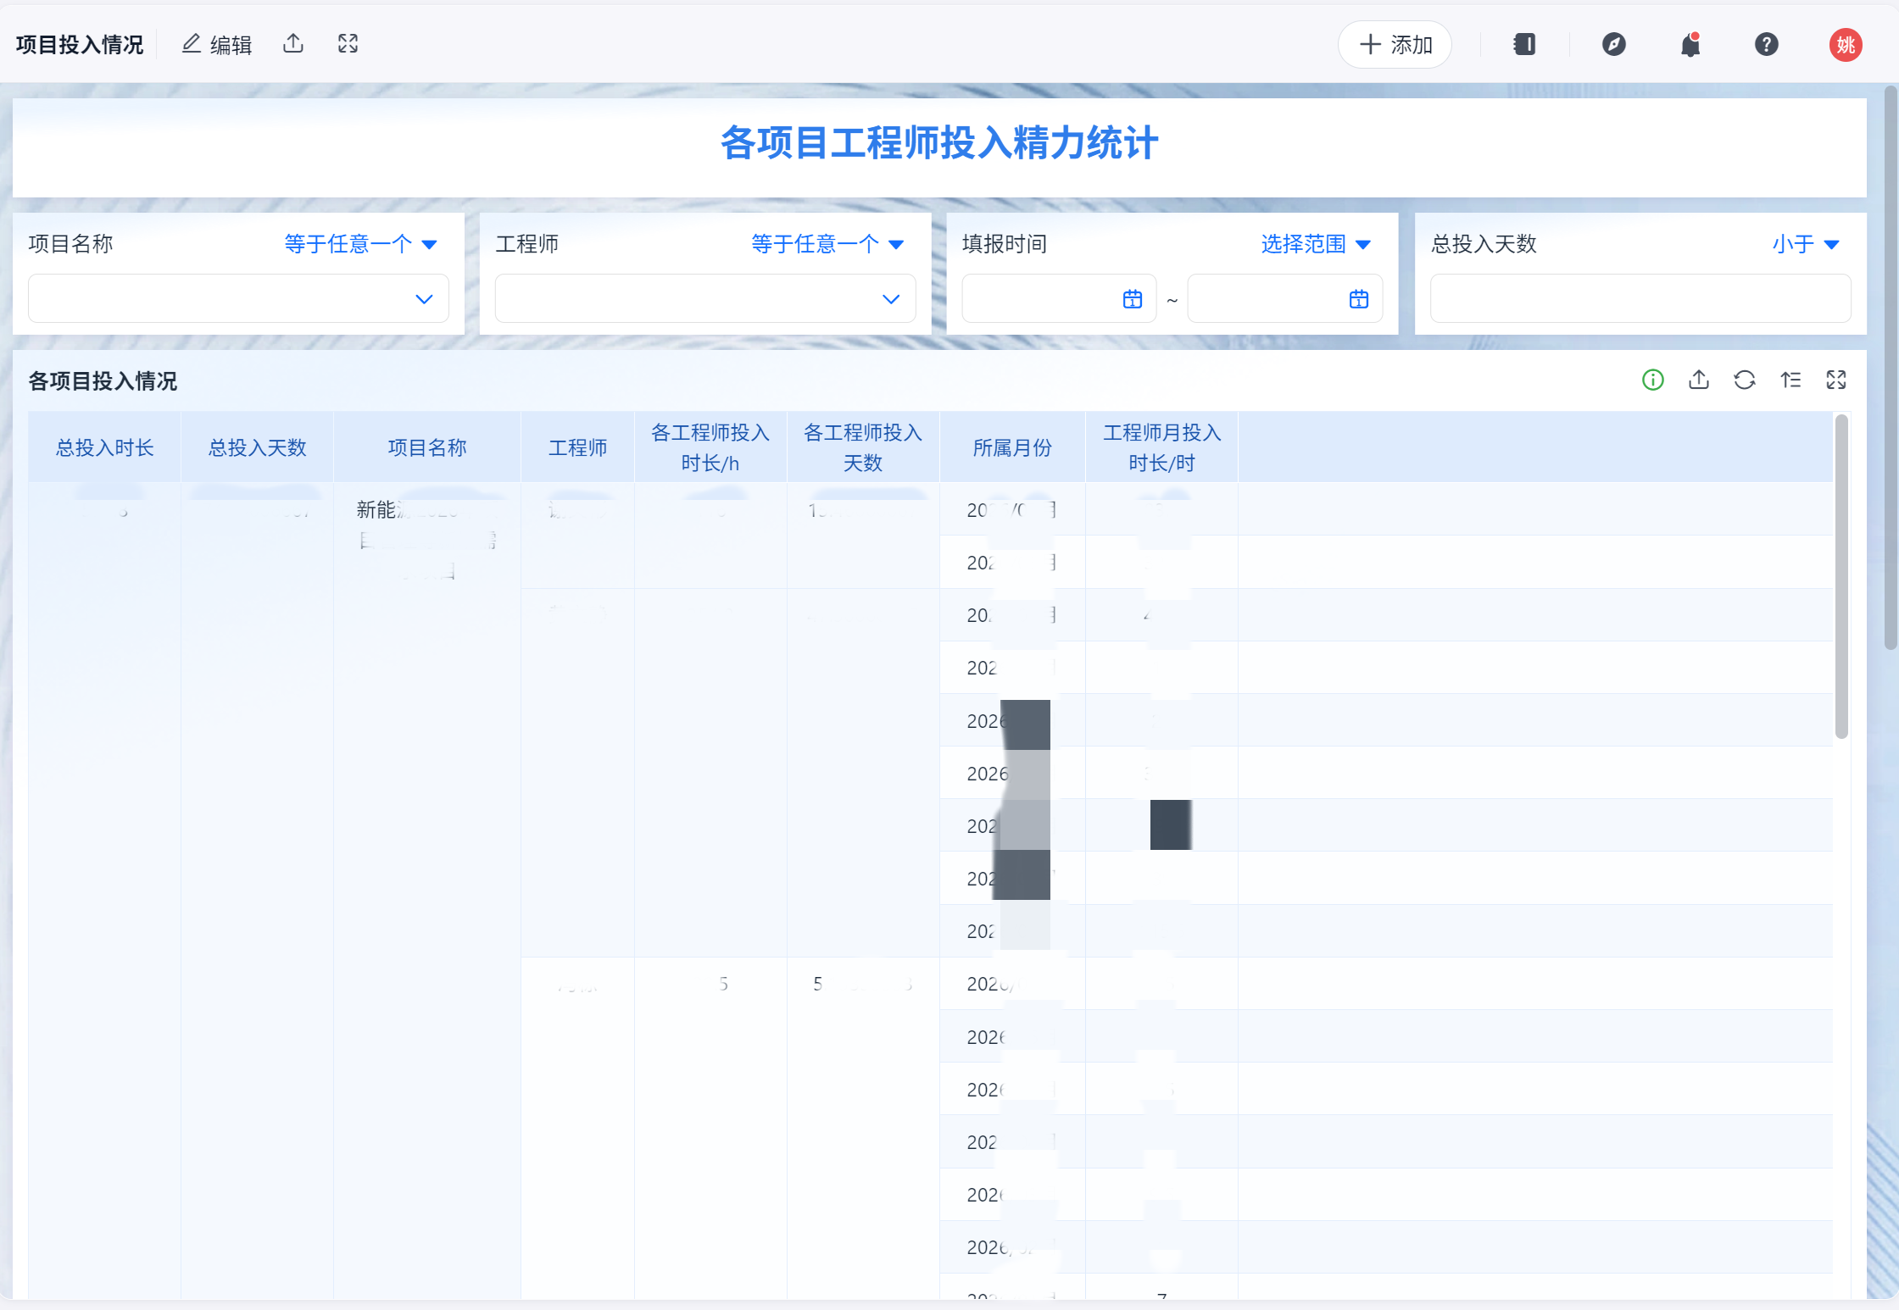Click the 总投入天数 column header
Image resolution: width=1899 pixels, height=1310 pixels.
click(257, 447)
